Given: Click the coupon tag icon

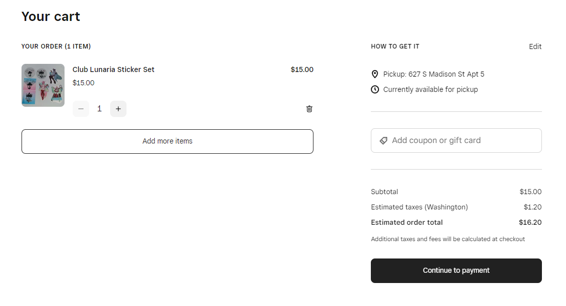Looking at the screenshot, I should 383,140.
